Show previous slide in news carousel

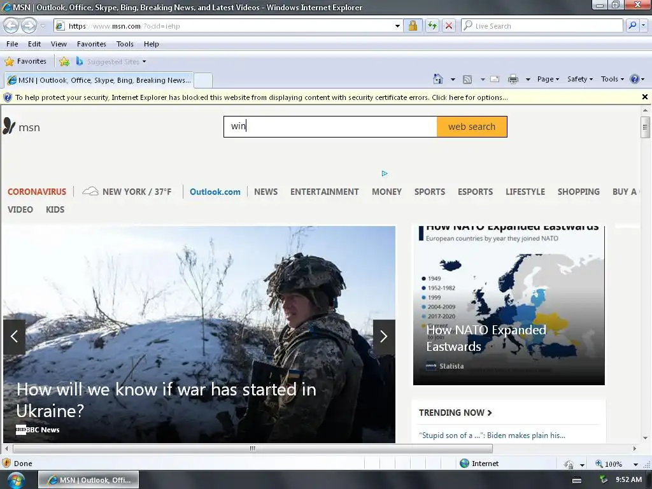point(14,337)
